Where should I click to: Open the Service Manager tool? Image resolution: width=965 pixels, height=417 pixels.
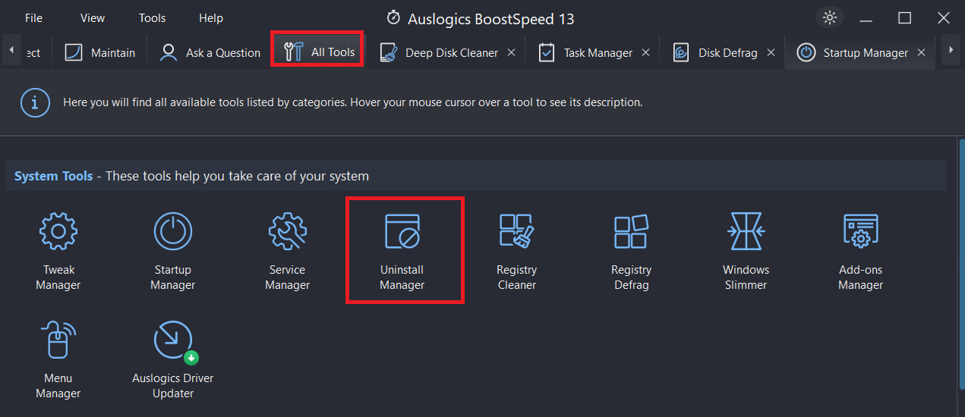(288, 251)
